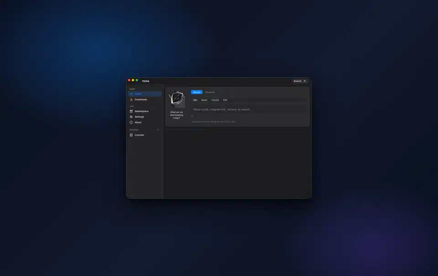Click the 'What are we downloading today?' text
Image resolution: width=438 pixels, height=276 pixels.
pos(177,115)
